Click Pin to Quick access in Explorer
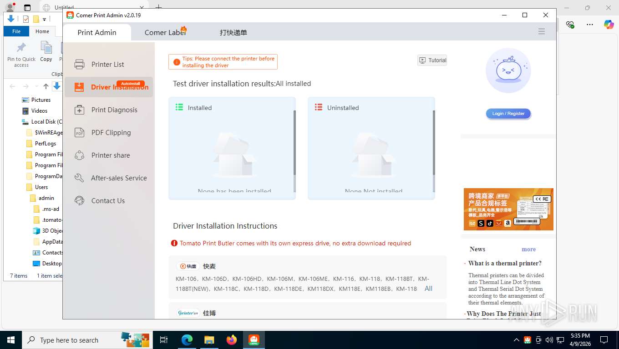This screenshot has width=619, height=349. click(21, 55)
